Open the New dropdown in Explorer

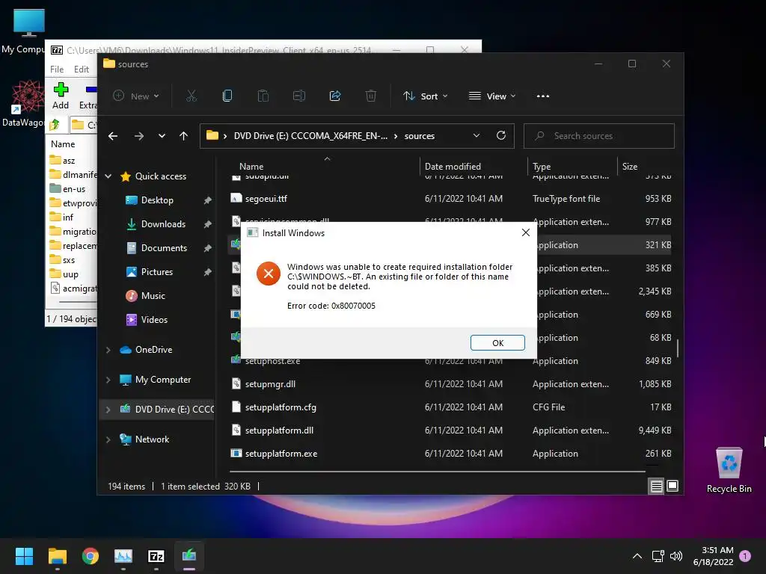pos(136,96)
